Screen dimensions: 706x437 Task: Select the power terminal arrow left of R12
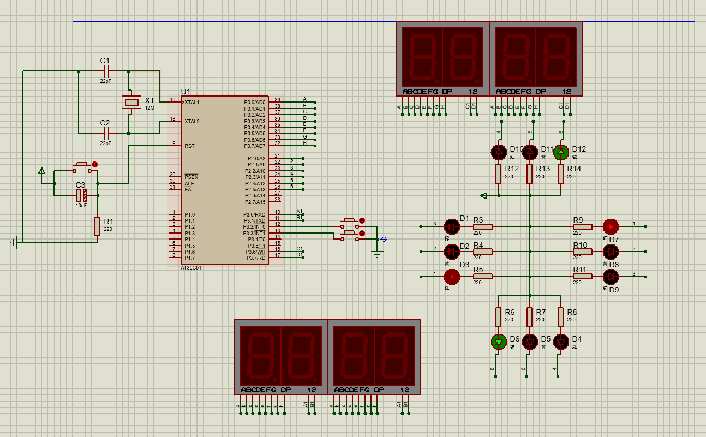coord(483,195)
